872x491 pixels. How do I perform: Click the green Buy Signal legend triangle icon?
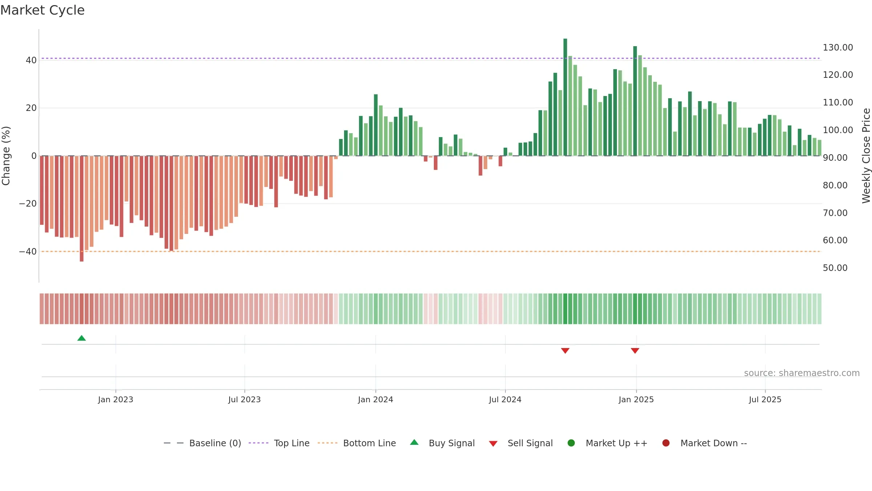(x=414, y=442)
